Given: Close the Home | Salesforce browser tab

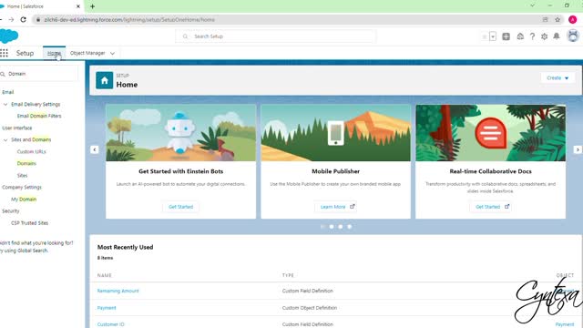Looking at the screenshot, I should click(78, 6).
